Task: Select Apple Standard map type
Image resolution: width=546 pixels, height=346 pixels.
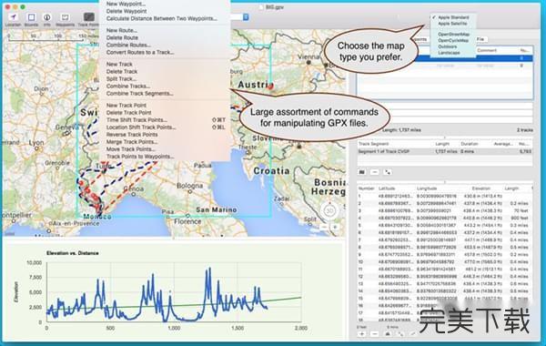Action: (x=453, y=17)
